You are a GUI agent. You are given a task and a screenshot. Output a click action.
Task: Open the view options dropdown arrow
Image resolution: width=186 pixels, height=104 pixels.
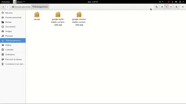click(171, 7)
